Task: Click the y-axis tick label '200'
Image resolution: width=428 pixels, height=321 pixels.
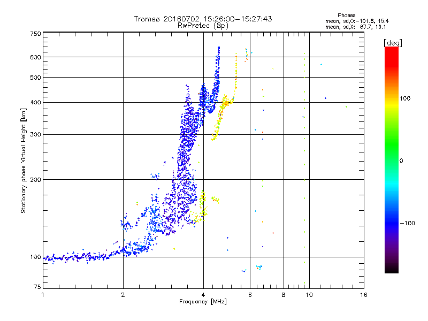Action: coord(35,180)
